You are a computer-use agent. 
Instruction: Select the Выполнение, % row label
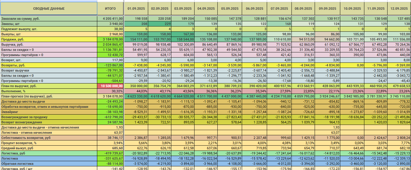(x=49, y=91)
